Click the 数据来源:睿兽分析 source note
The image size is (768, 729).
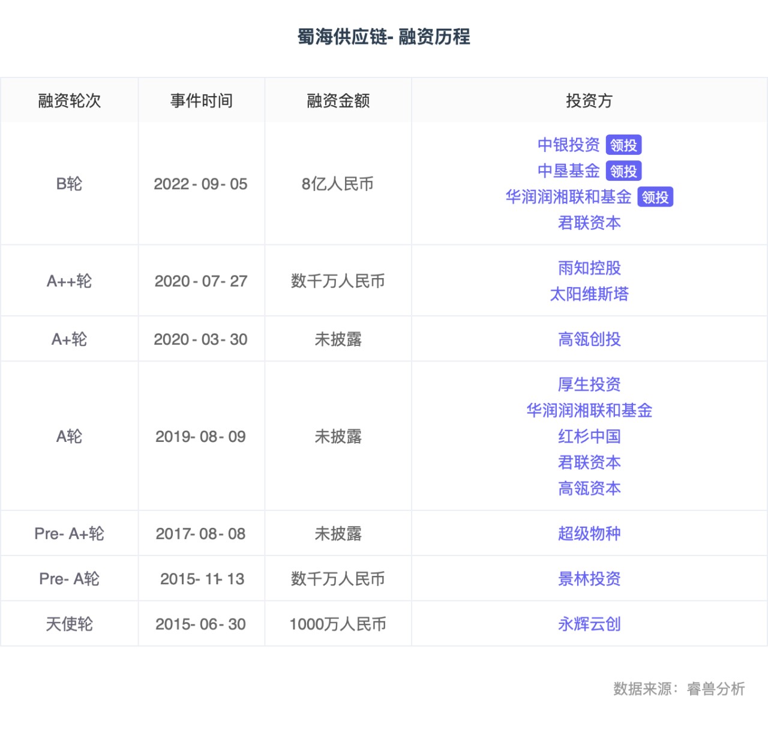679,689
